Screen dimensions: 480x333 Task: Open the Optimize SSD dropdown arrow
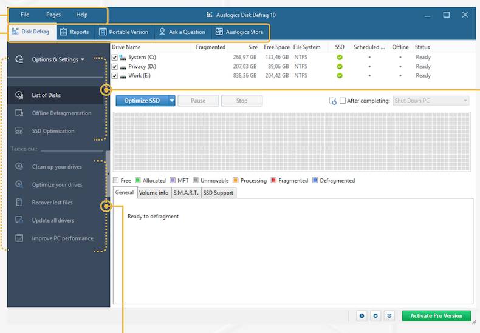[x=172, y=101]
